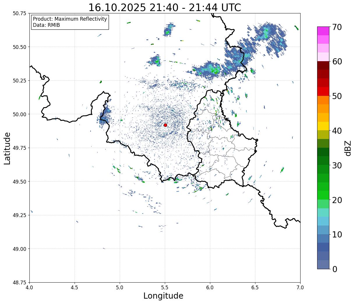Click the longitude tick label 4.5
The height and width of the screenshot is (303, 355).
click(75, 288)
